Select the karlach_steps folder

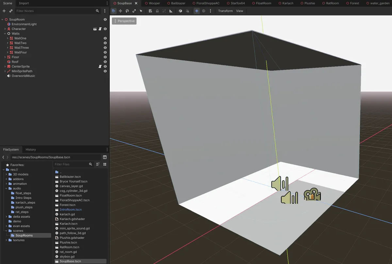point(25,202)
